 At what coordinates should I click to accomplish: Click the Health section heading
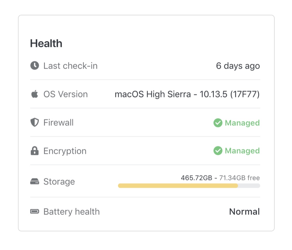point(46,43)
